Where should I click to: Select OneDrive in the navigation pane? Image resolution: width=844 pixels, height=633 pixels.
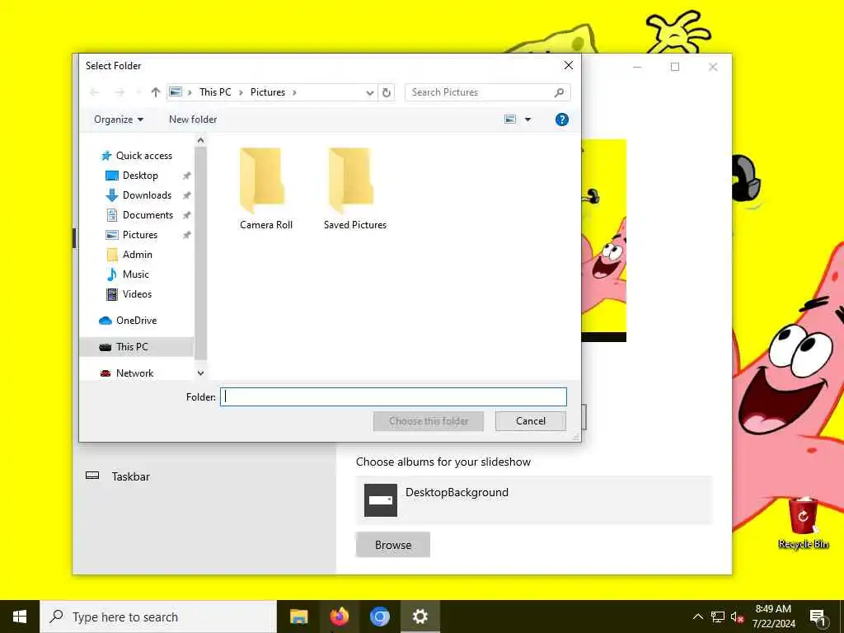point(136,321)
